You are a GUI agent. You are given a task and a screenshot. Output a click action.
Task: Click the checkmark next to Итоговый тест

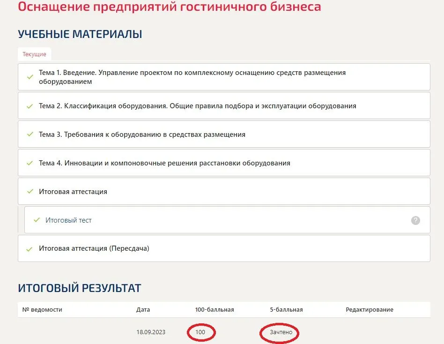[37, 220]
